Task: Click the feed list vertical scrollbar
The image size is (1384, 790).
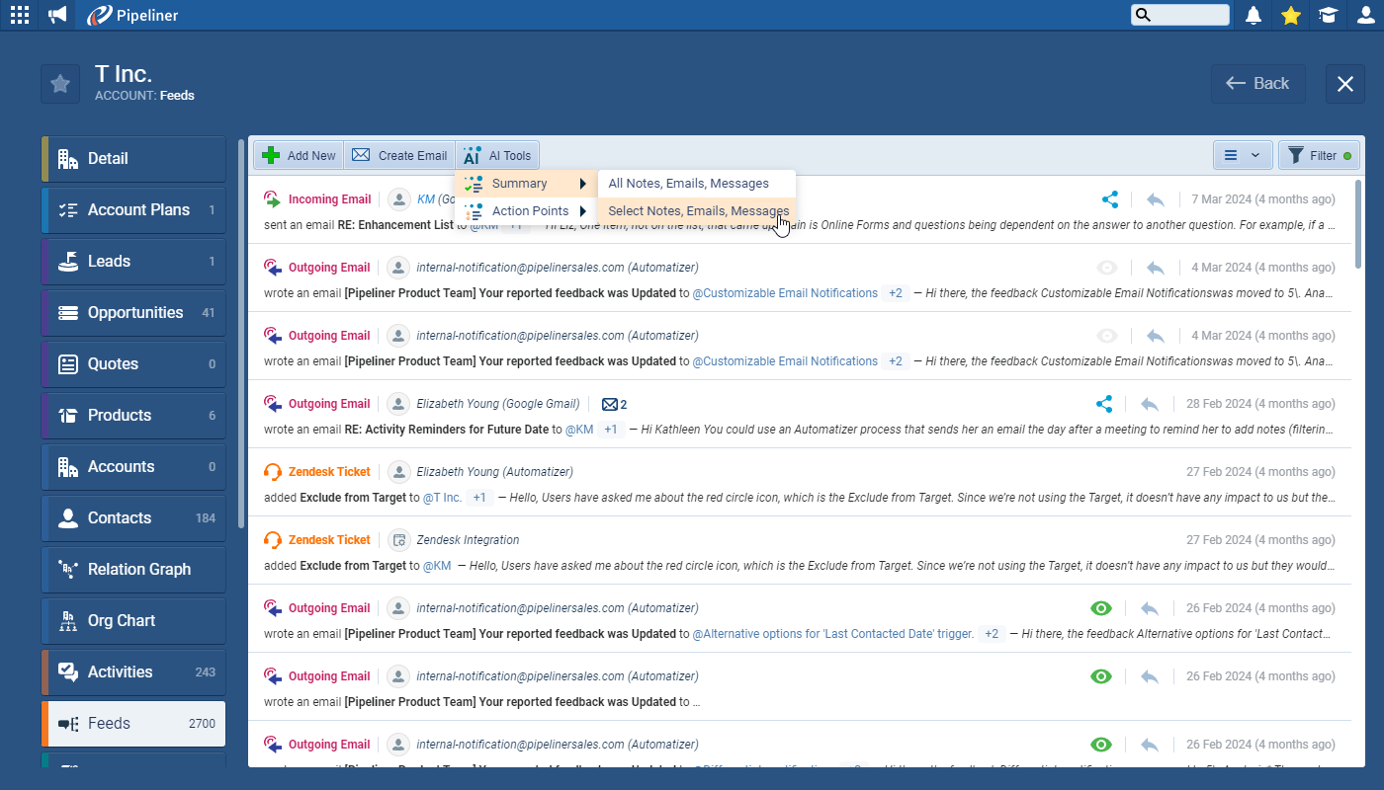Action: (x=1358, y=225)
